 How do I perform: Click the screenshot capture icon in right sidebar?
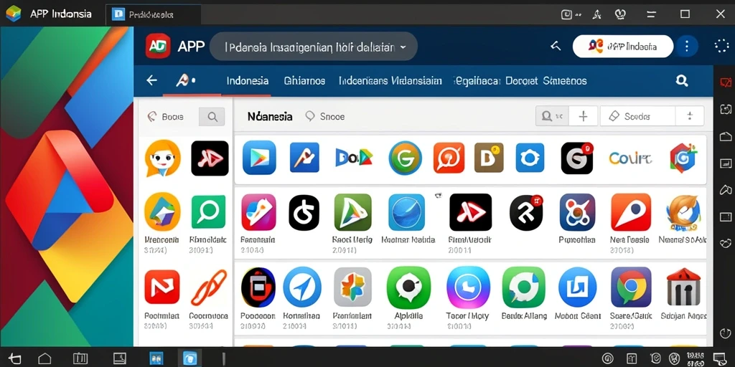point(725,109)
